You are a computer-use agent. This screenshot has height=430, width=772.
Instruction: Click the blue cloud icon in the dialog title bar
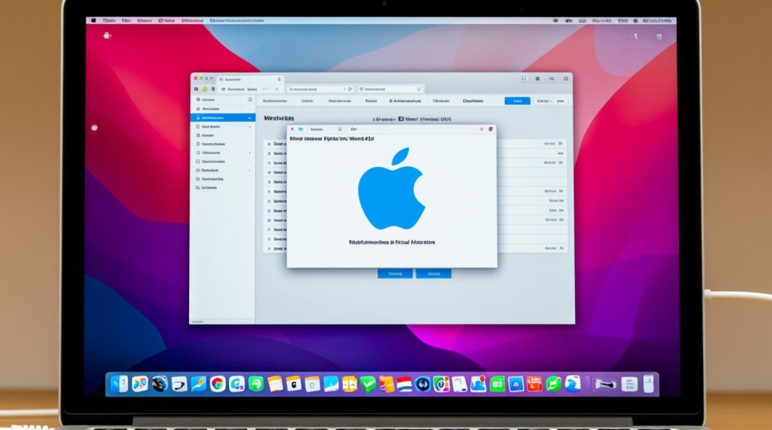(300, 130)
